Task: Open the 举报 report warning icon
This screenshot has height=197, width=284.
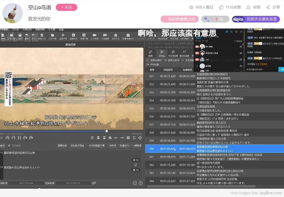Action: 248,7
